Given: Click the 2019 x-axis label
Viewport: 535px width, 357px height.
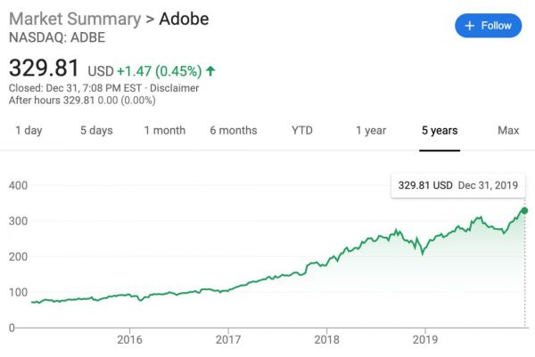Looking at the screenshot, I should coord(427,339).
